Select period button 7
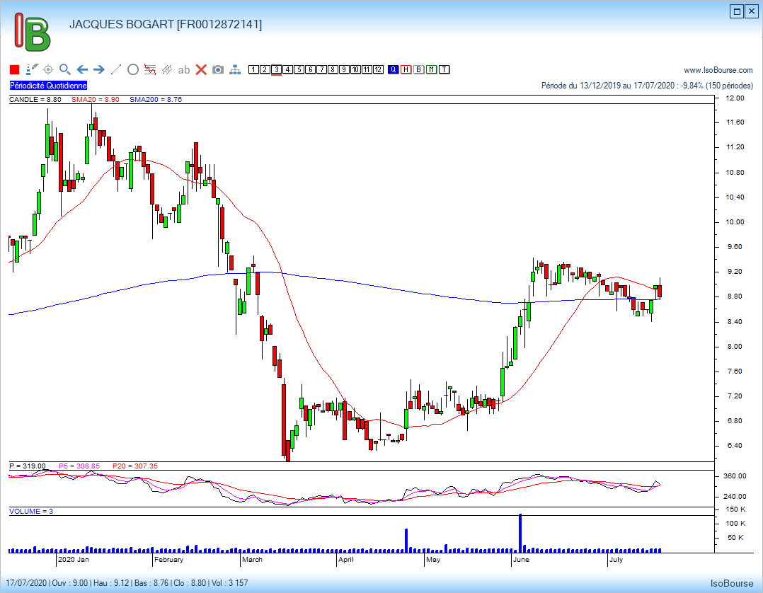The height and width of the screenshot is (593, 763). point(321,69)
